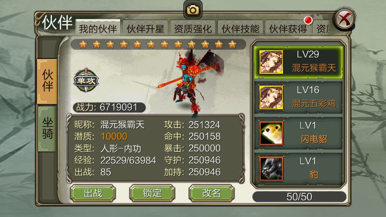Click the 锁定 lock button
The width and height of the screenshot is (386, 217).
pyautogui.click(x=152, y=193)
